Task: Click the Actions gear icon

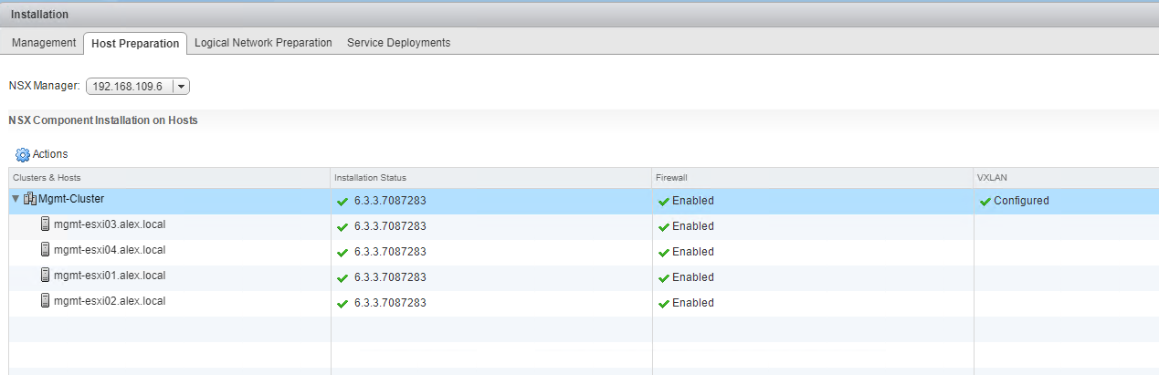Action: pos(23,155)
